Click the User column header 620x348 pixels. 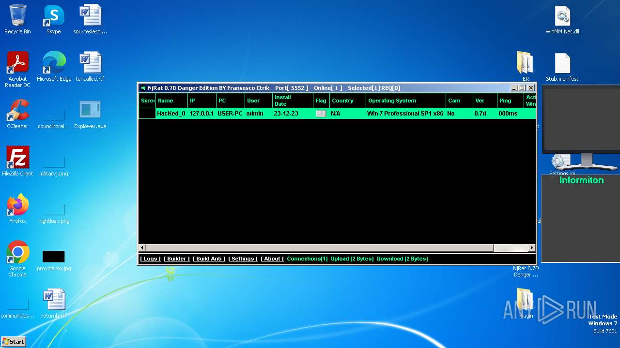258,101
